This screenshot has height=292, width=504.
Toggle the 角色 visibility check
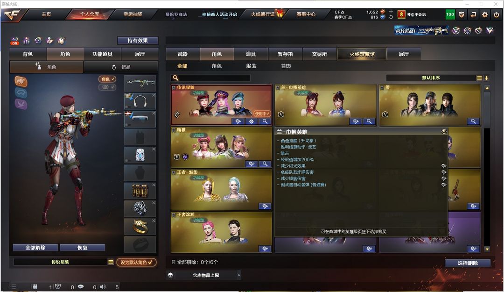[x=107, y=79]
